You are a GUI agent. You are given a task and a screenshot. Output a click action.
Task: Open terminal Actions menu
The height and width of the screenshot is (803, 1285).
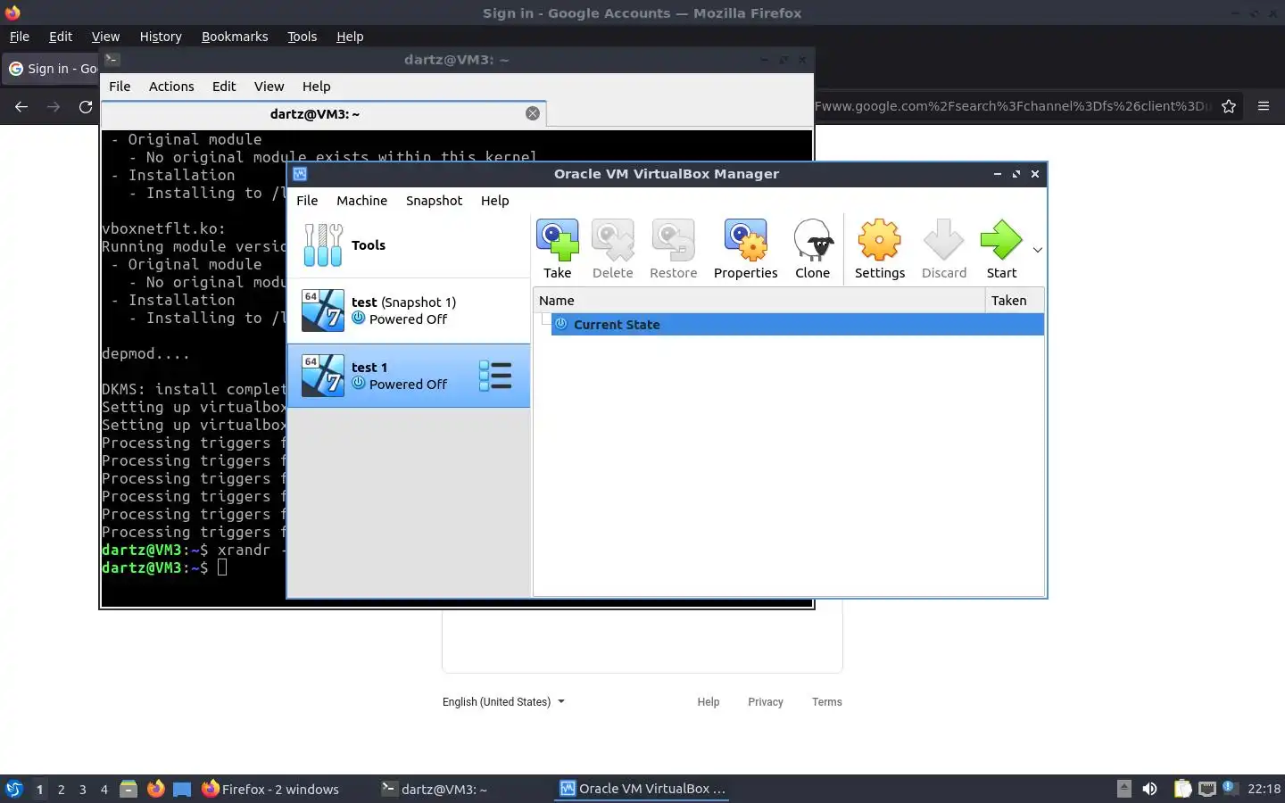click(x=171, y=87)
